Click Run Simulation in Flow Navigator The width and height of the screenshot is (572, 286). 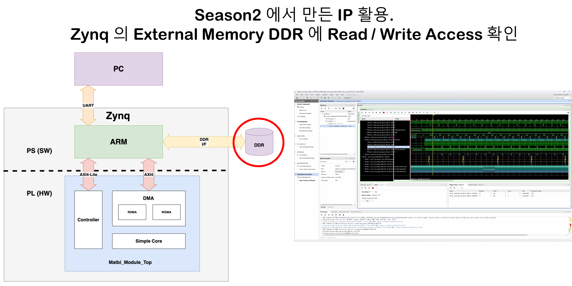coord(304,139)
